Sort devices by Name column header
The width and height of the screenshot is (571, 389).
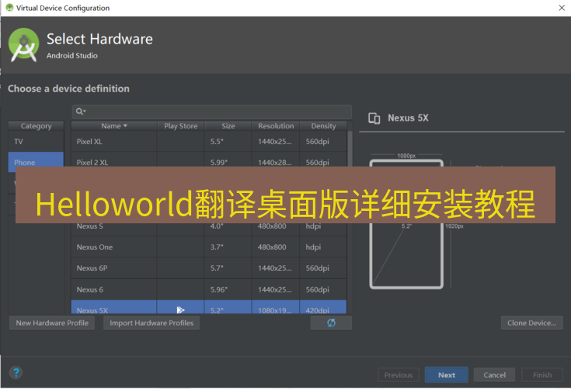pyautogui.click(x=114, y=126)
